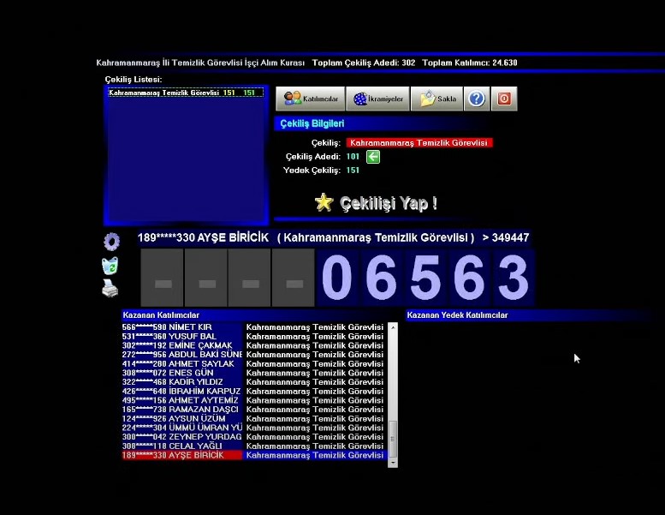
Task: Open the Katılımcılar participants button
Action: (311, 99)
